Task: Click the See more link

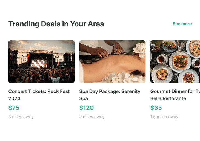Action: coord(182,24)
